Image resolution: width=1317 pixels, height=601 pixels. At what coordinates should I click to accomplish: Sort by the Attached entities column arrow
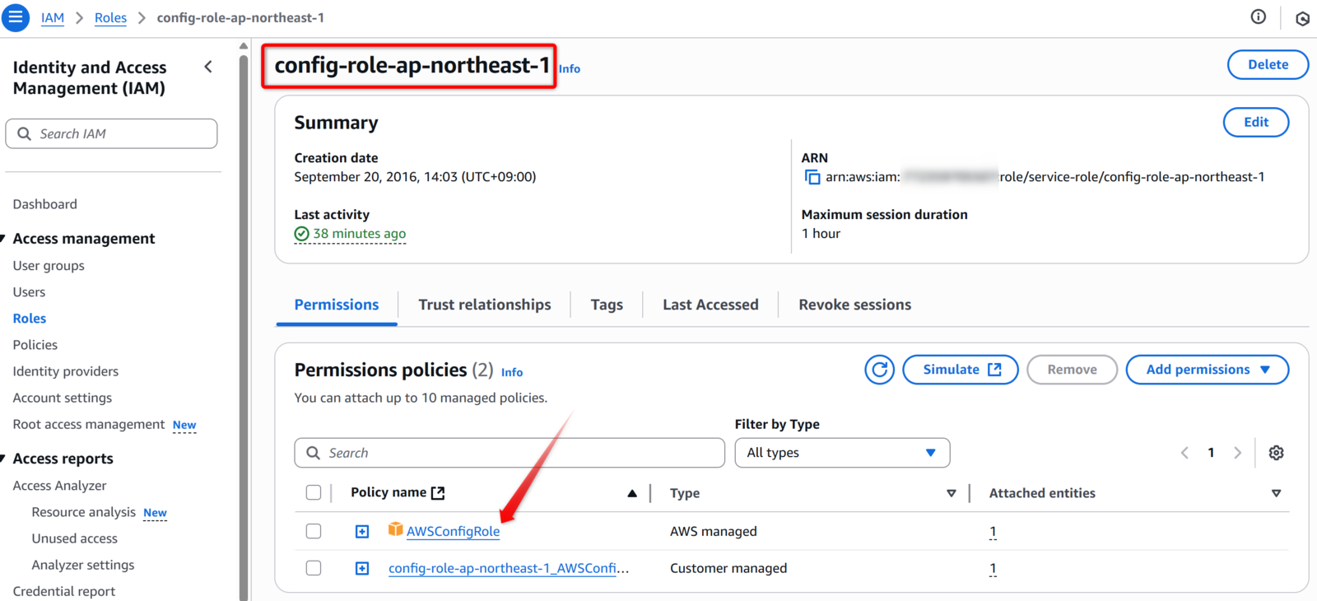pos(1276,493)
